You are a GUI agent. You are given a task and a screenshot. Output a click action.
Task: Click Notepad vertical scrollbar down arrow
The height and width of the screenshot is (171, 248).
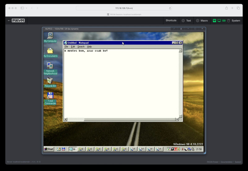coord(180,116)
